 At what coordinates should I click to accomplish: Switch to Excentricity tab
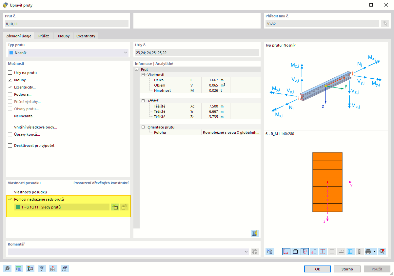coord(86,36)
